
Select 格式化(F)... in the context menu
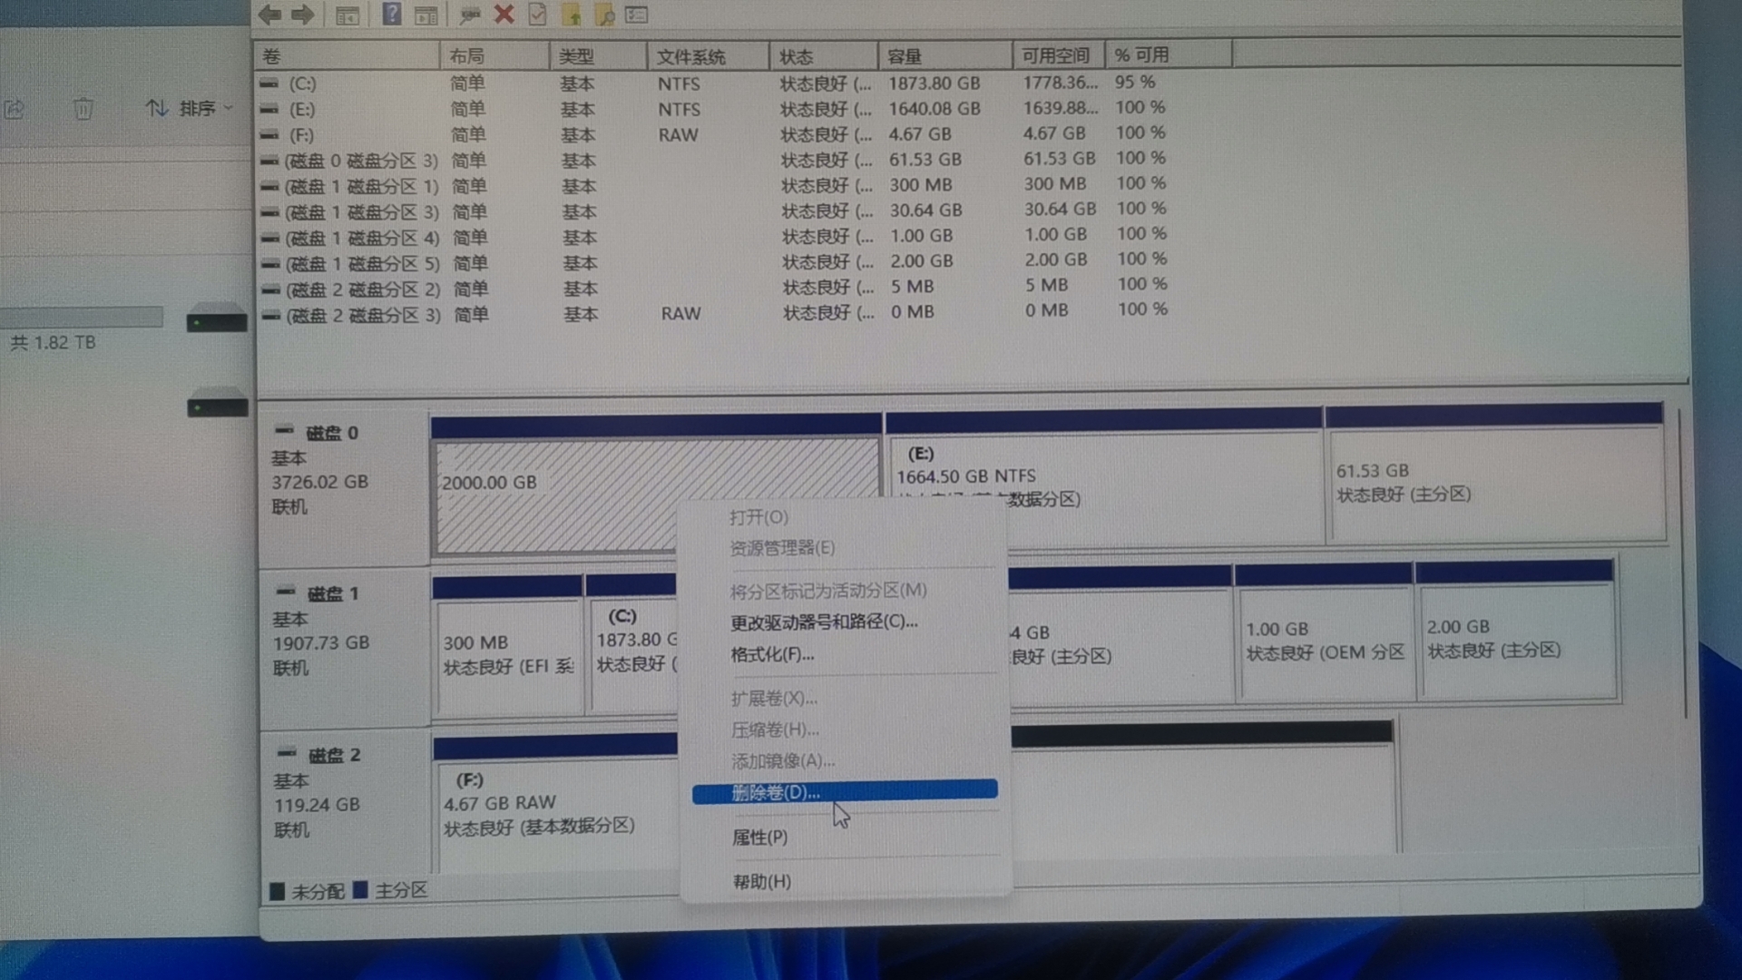pyautogui.click(x=772, y=654)
